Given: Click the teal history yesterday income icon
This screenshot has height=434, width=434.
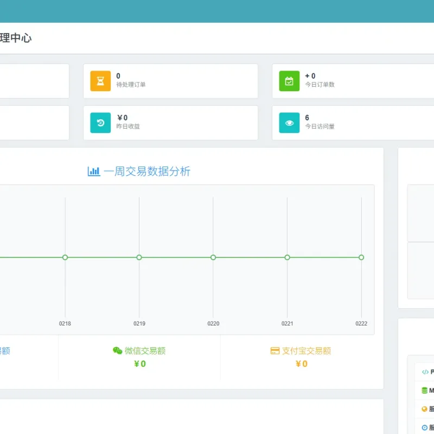Looking at the screenshot, I should click(x=100, y=123).
